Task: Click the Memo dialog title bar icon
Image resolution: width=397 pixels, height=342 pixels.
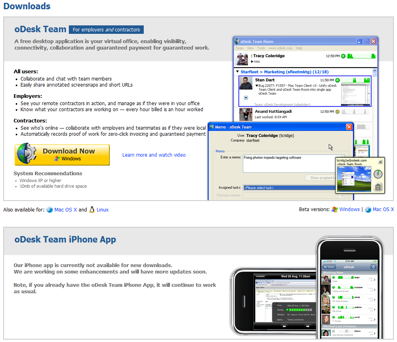Action: coord(212,126)
